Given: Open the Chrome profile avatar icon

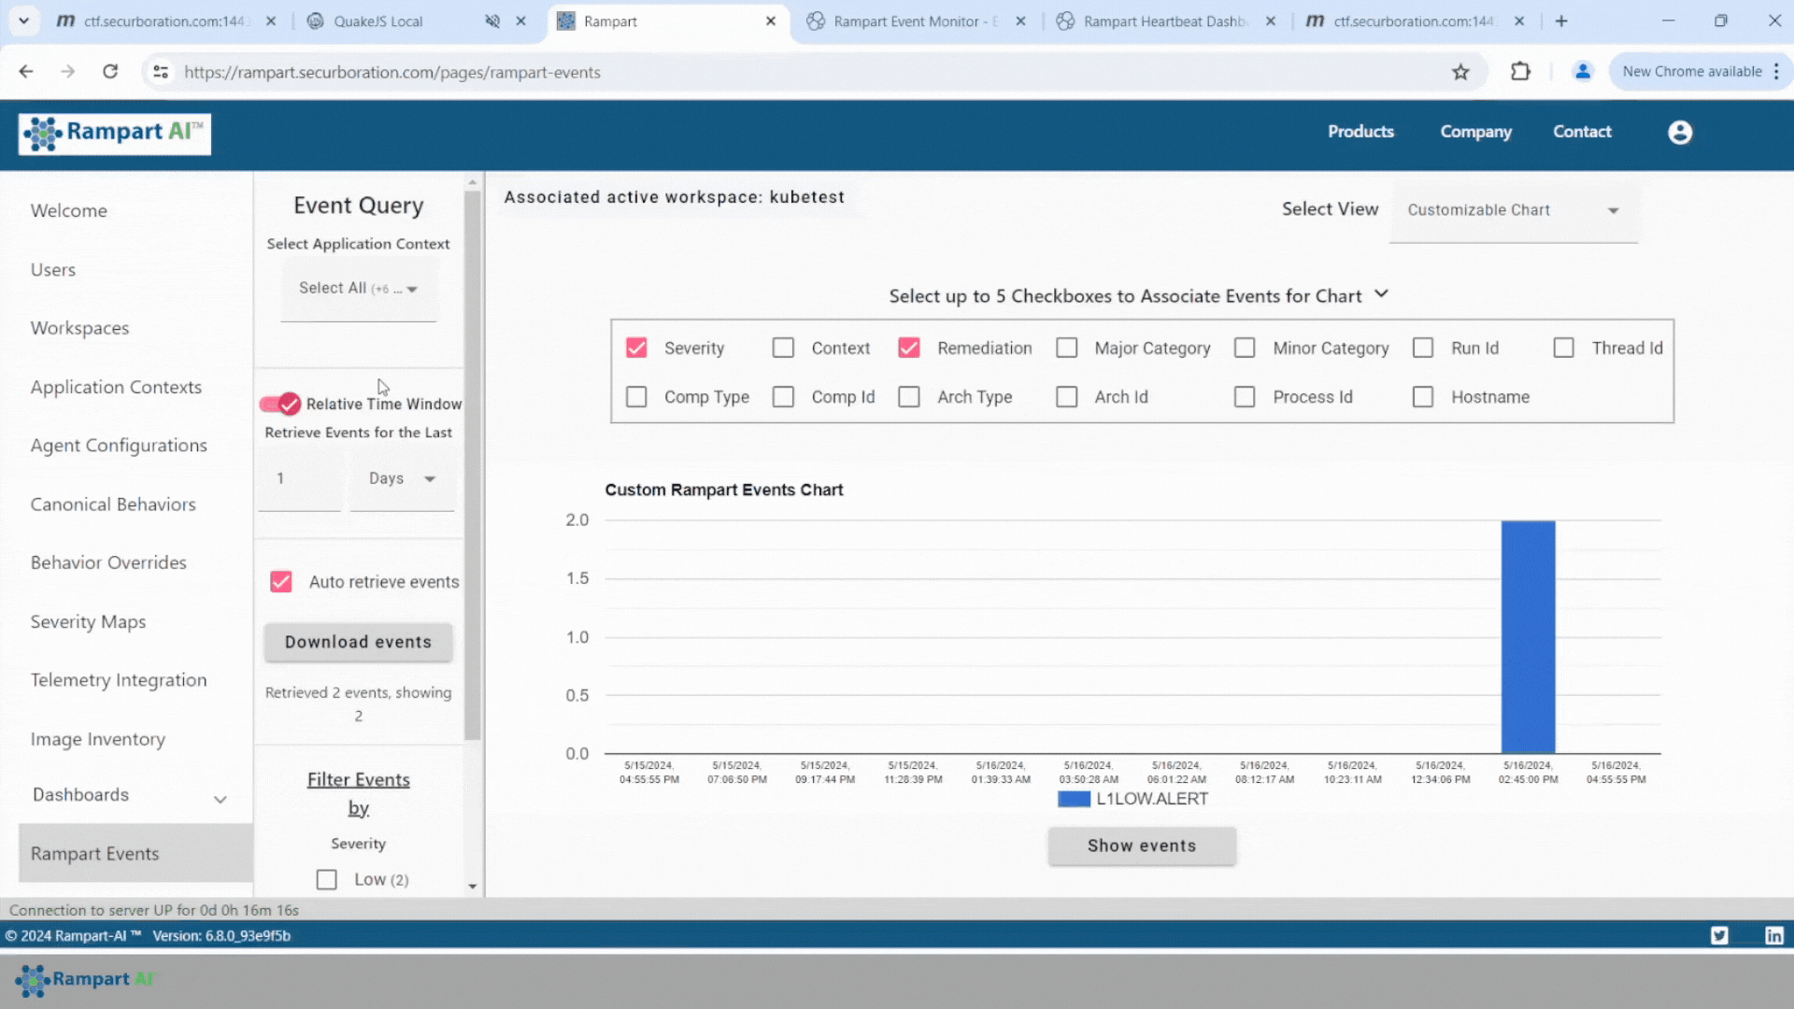Looking at the screenshot, I should 1583,72.
